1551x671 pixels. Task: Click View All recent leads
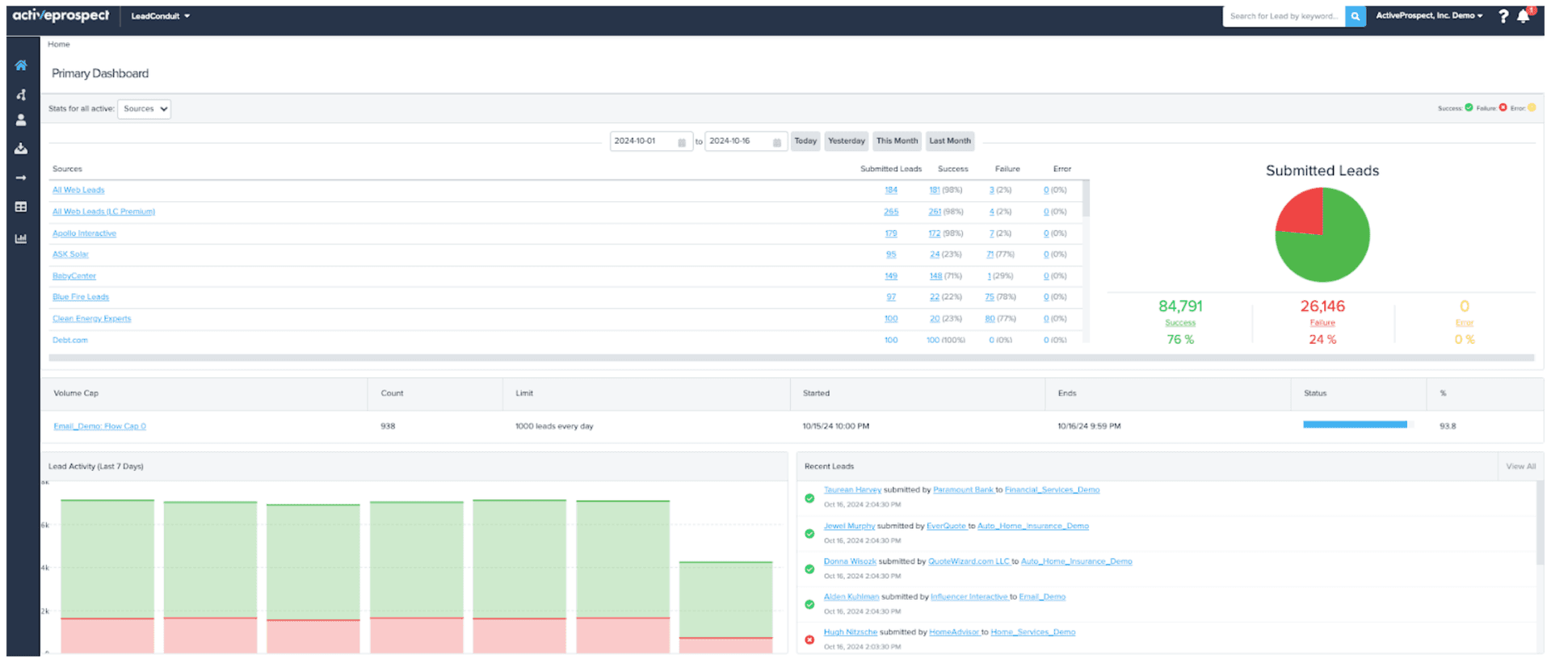[1520, 467]
